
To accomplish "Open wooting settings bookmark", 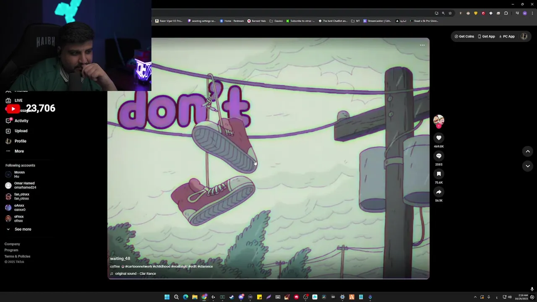I will (x=201, y=21).
